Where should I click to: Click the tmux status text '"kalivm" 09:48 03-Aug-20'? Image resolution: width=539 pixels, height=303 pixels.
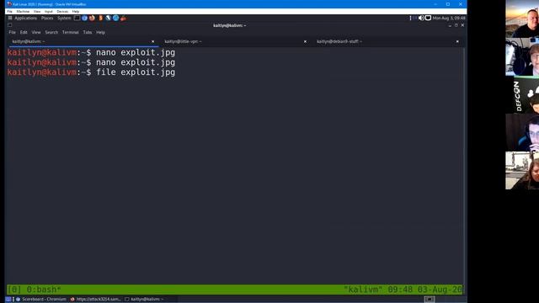403,290
